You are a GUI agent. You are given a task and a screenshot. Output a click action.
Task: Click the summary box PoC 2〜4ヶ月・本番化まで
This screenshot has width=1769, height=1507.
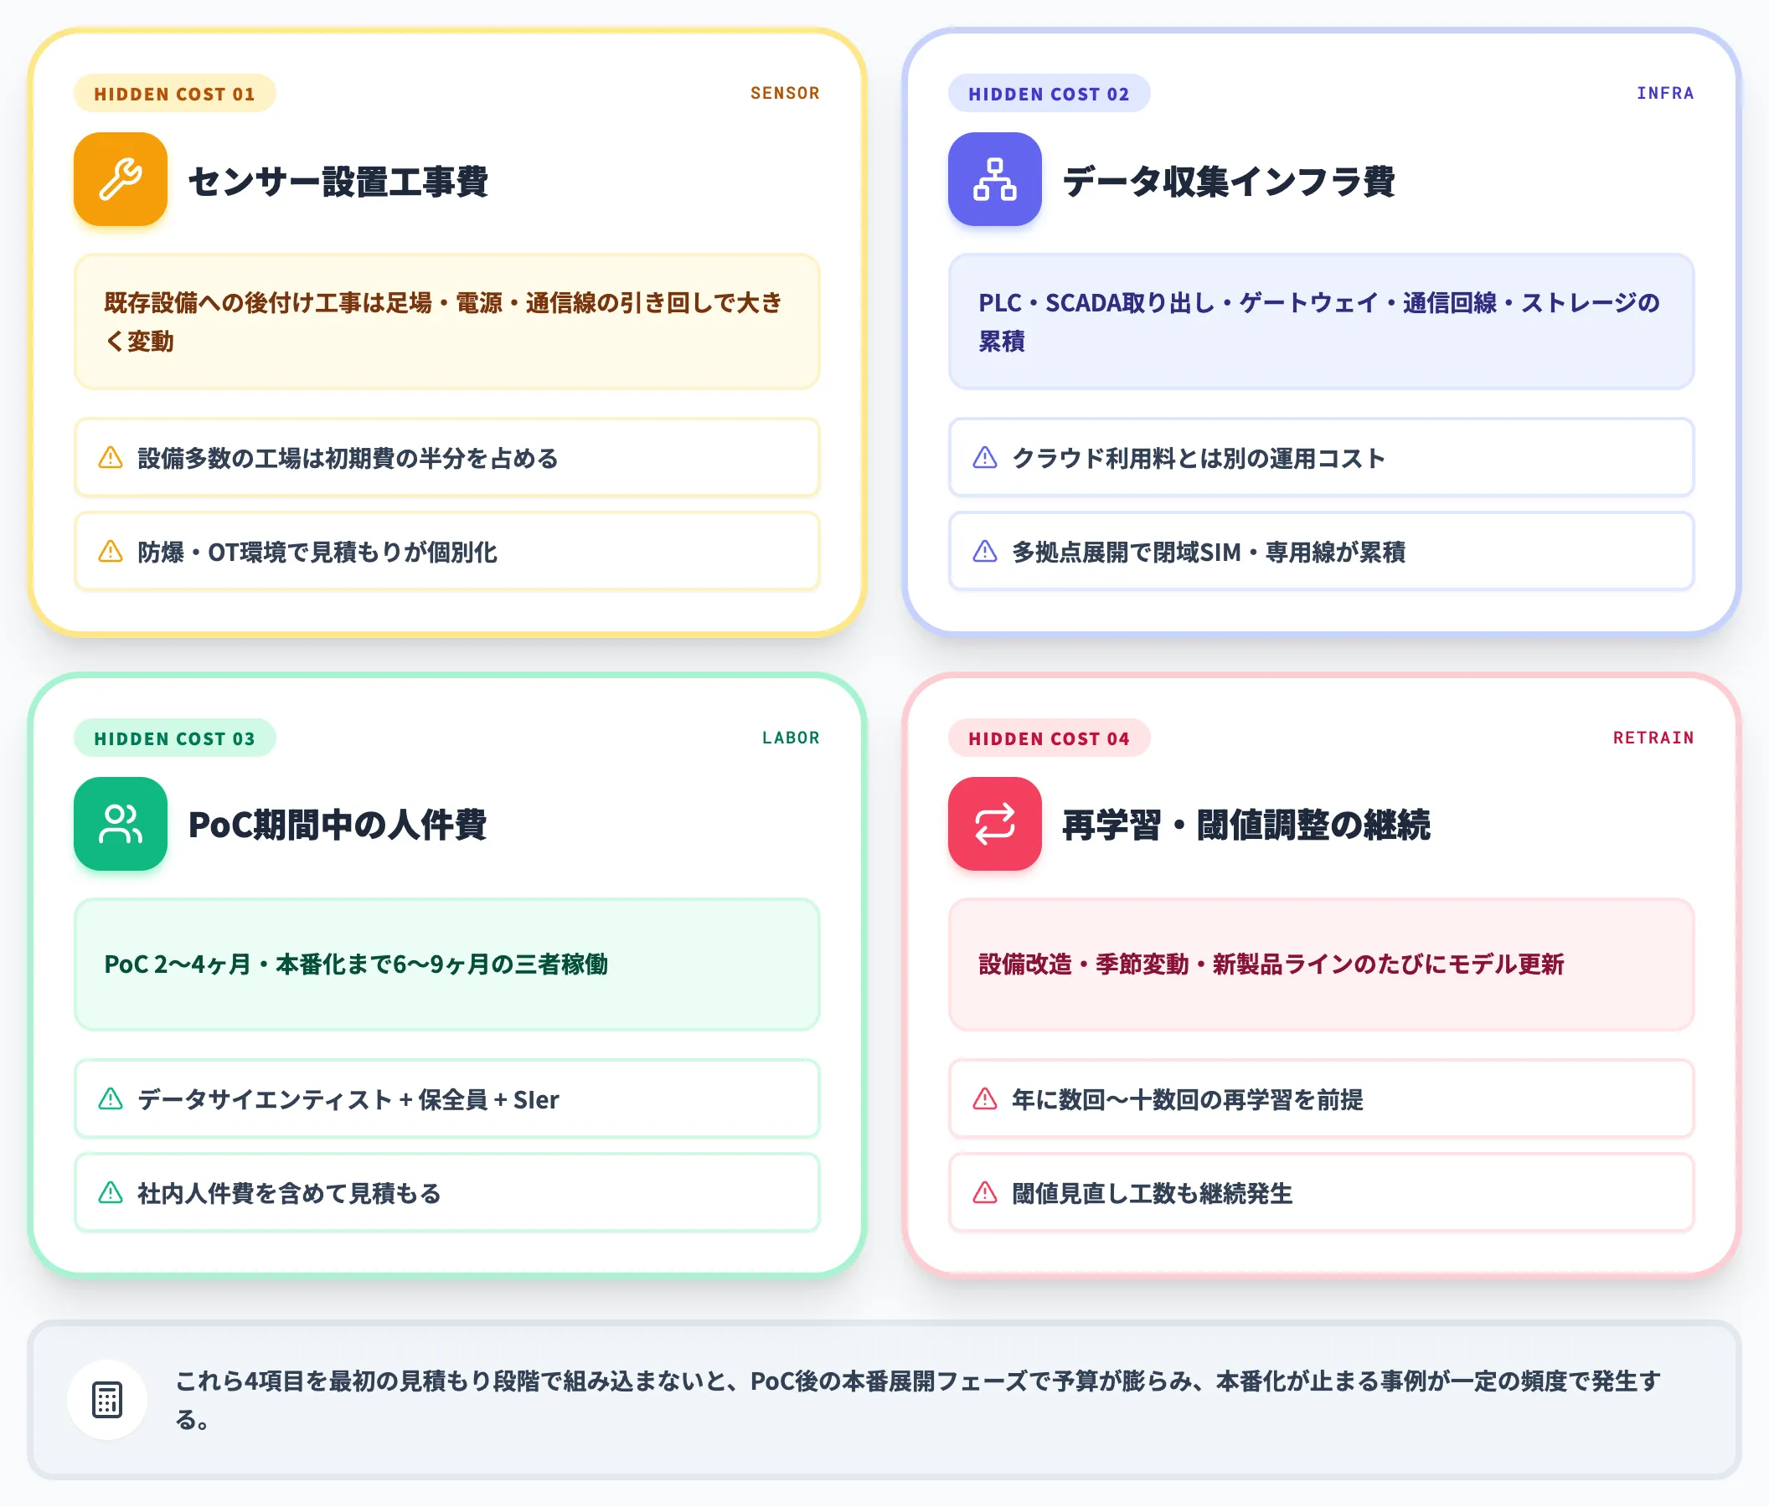click(x=447, y=964)
